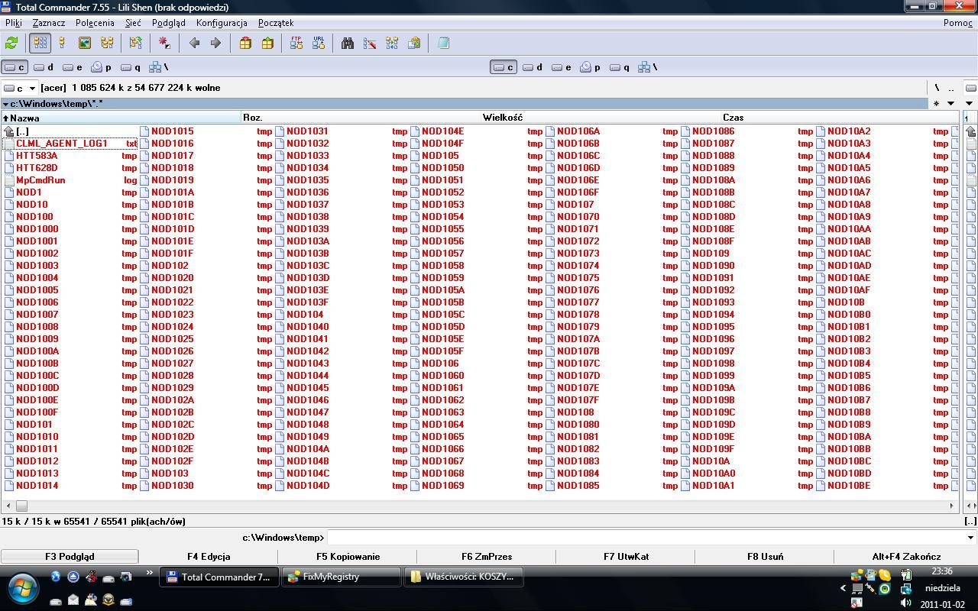This screenshot has height=611, width=978.
Task: Click the arrow beside c:\Windows\temp path
Action: pos(5,104)
